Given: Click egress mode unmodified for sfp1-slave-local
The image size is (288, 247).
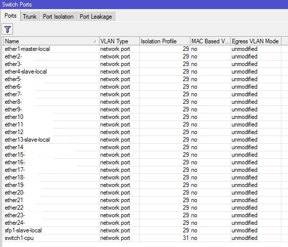Looking at the screenshot, I should (245, 230).
